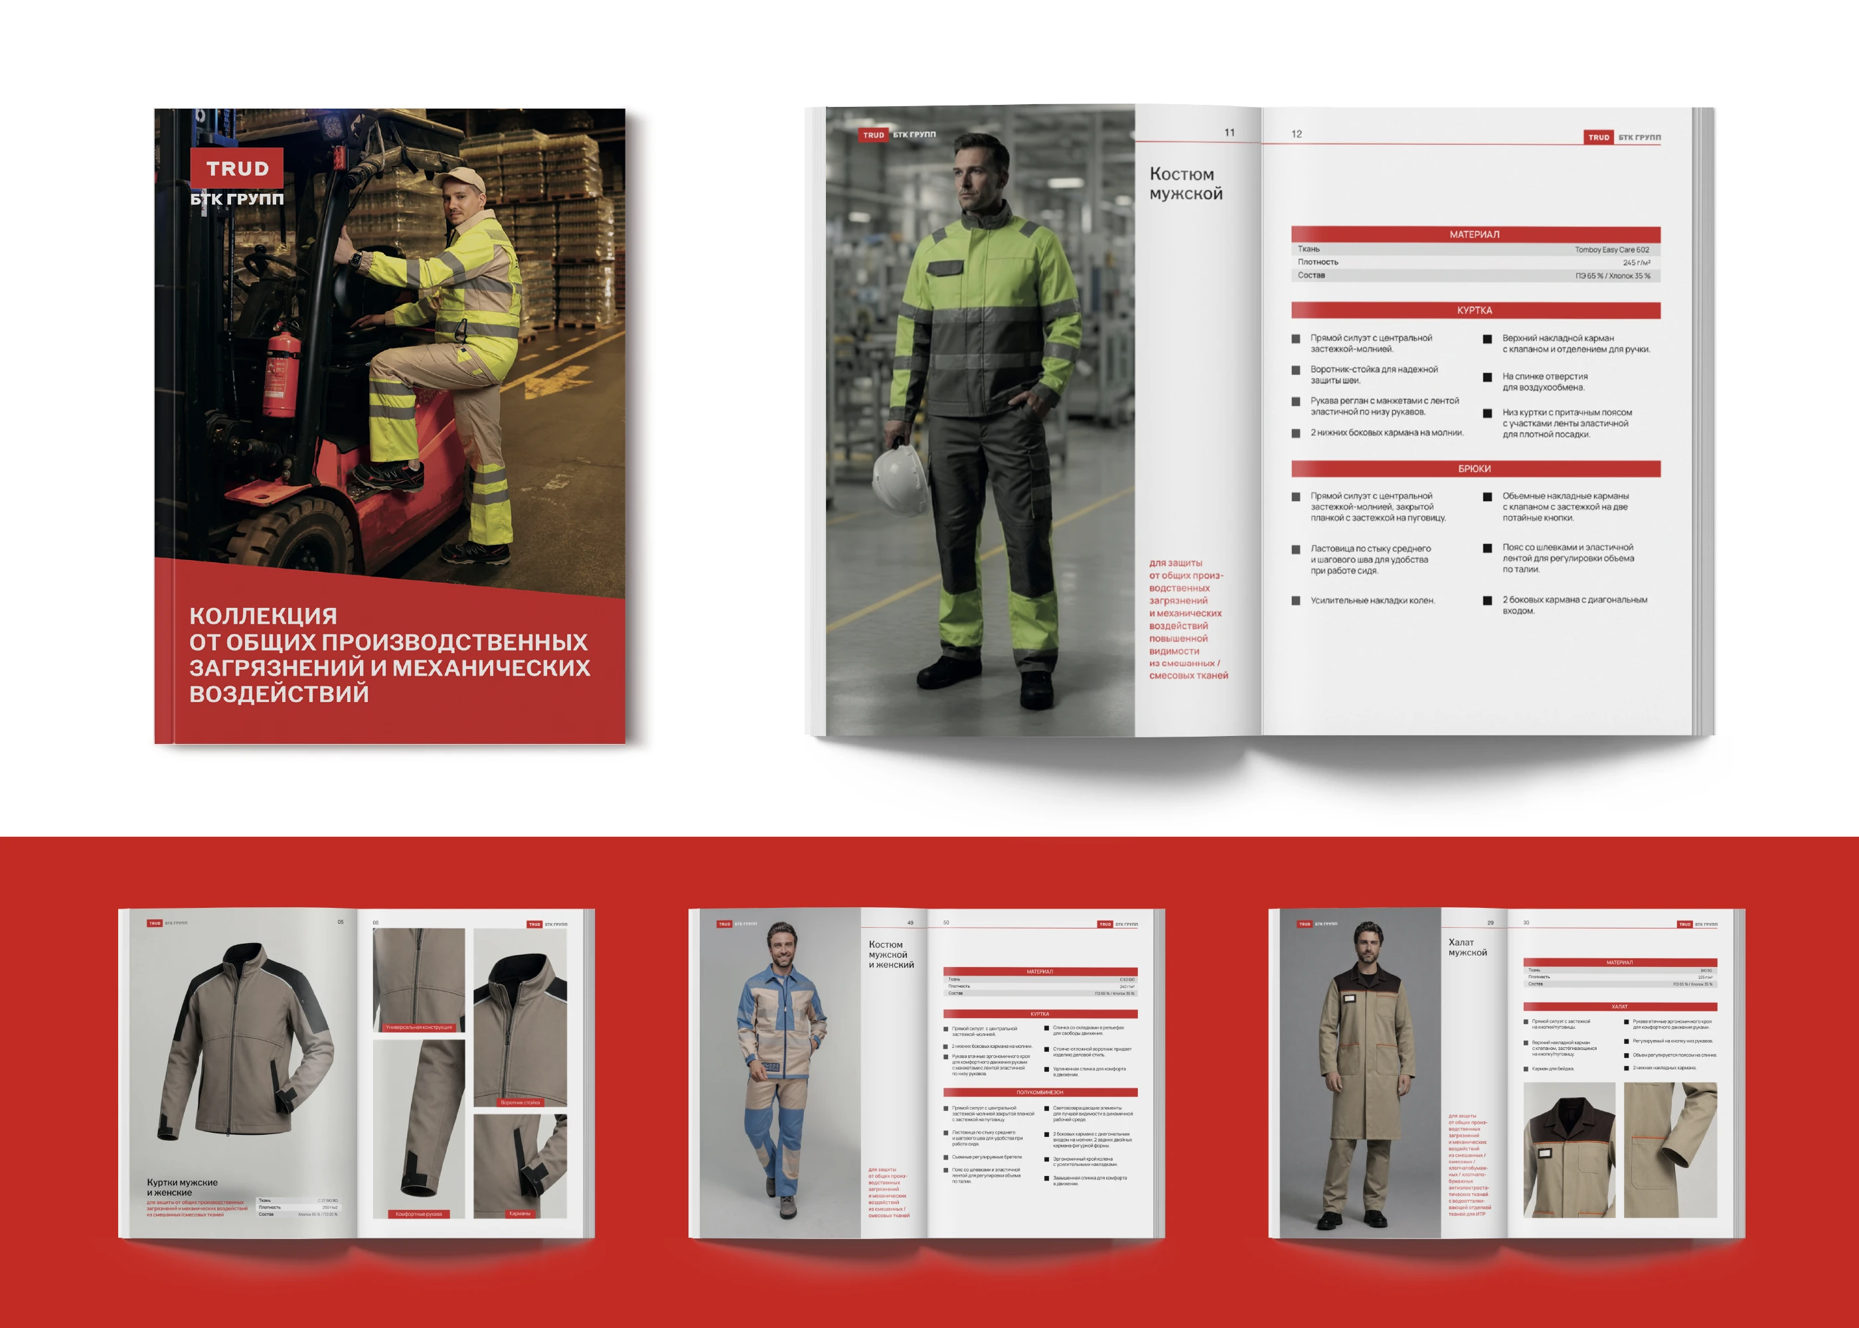This screenshot has height=1328, width=1859.
Task: Click the 'Костюм мужской' heading on page 11
Action: pos(1186,183)
